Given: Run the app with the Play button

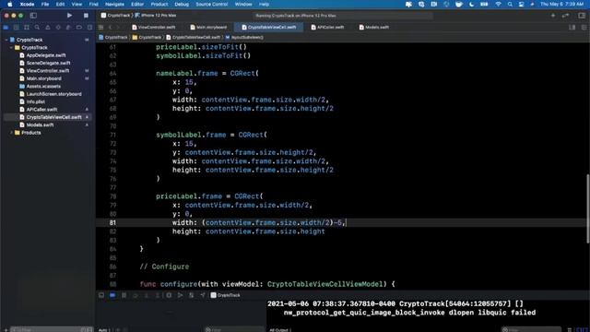Looking at the screenshot, I should [69, 16].
